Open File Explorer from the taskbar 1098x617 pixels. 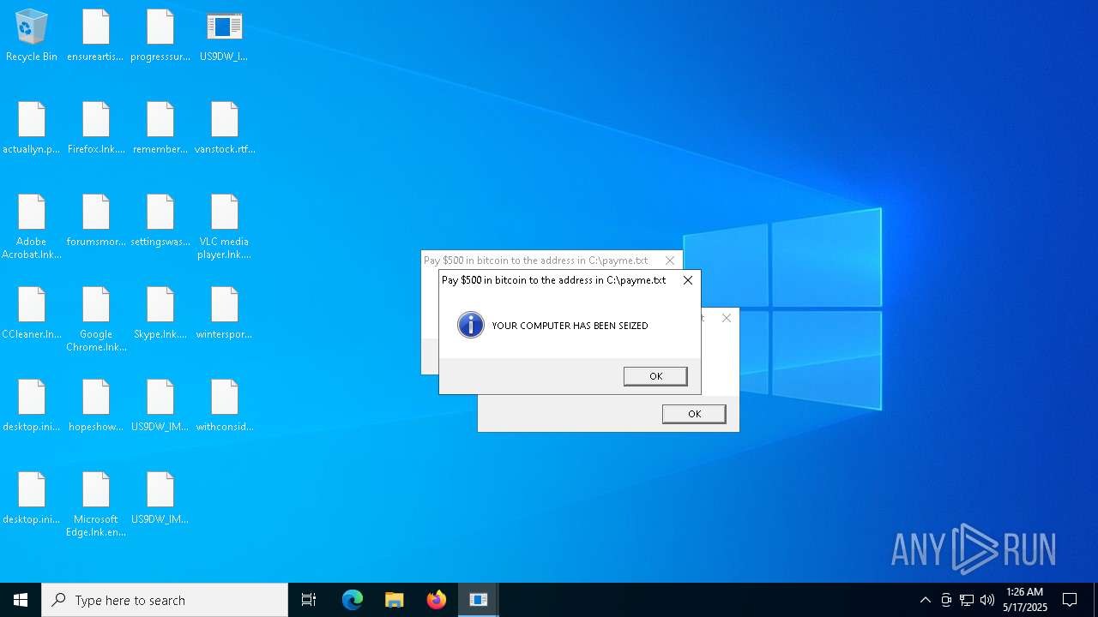click(395, 600)
